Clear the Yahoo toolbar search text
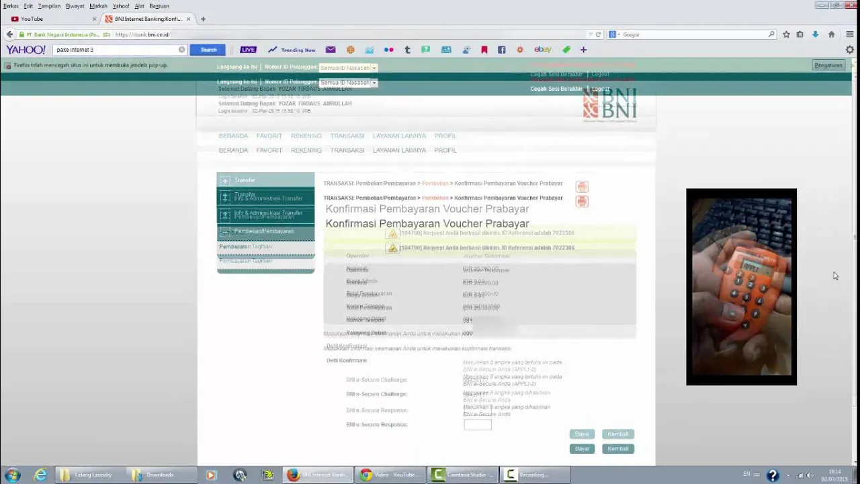Screen dimensions: 860x484 (181, 50)
